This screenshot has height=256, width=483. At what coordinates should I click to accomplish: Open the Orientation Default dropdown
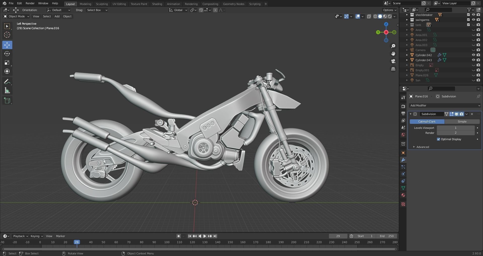pos(58,10)
